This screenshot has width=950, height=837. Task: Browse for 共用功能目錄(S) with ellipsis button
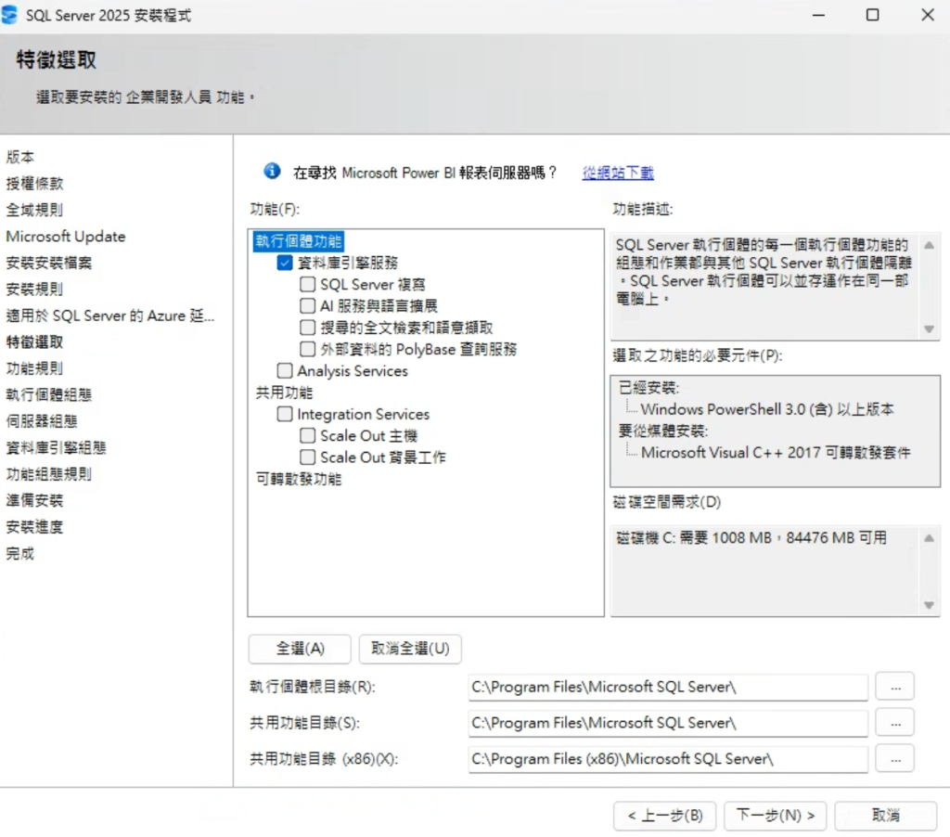tap(895, 723)
